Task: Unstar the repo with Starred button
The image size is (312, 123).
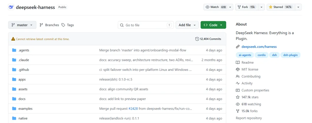Action: 280,7
